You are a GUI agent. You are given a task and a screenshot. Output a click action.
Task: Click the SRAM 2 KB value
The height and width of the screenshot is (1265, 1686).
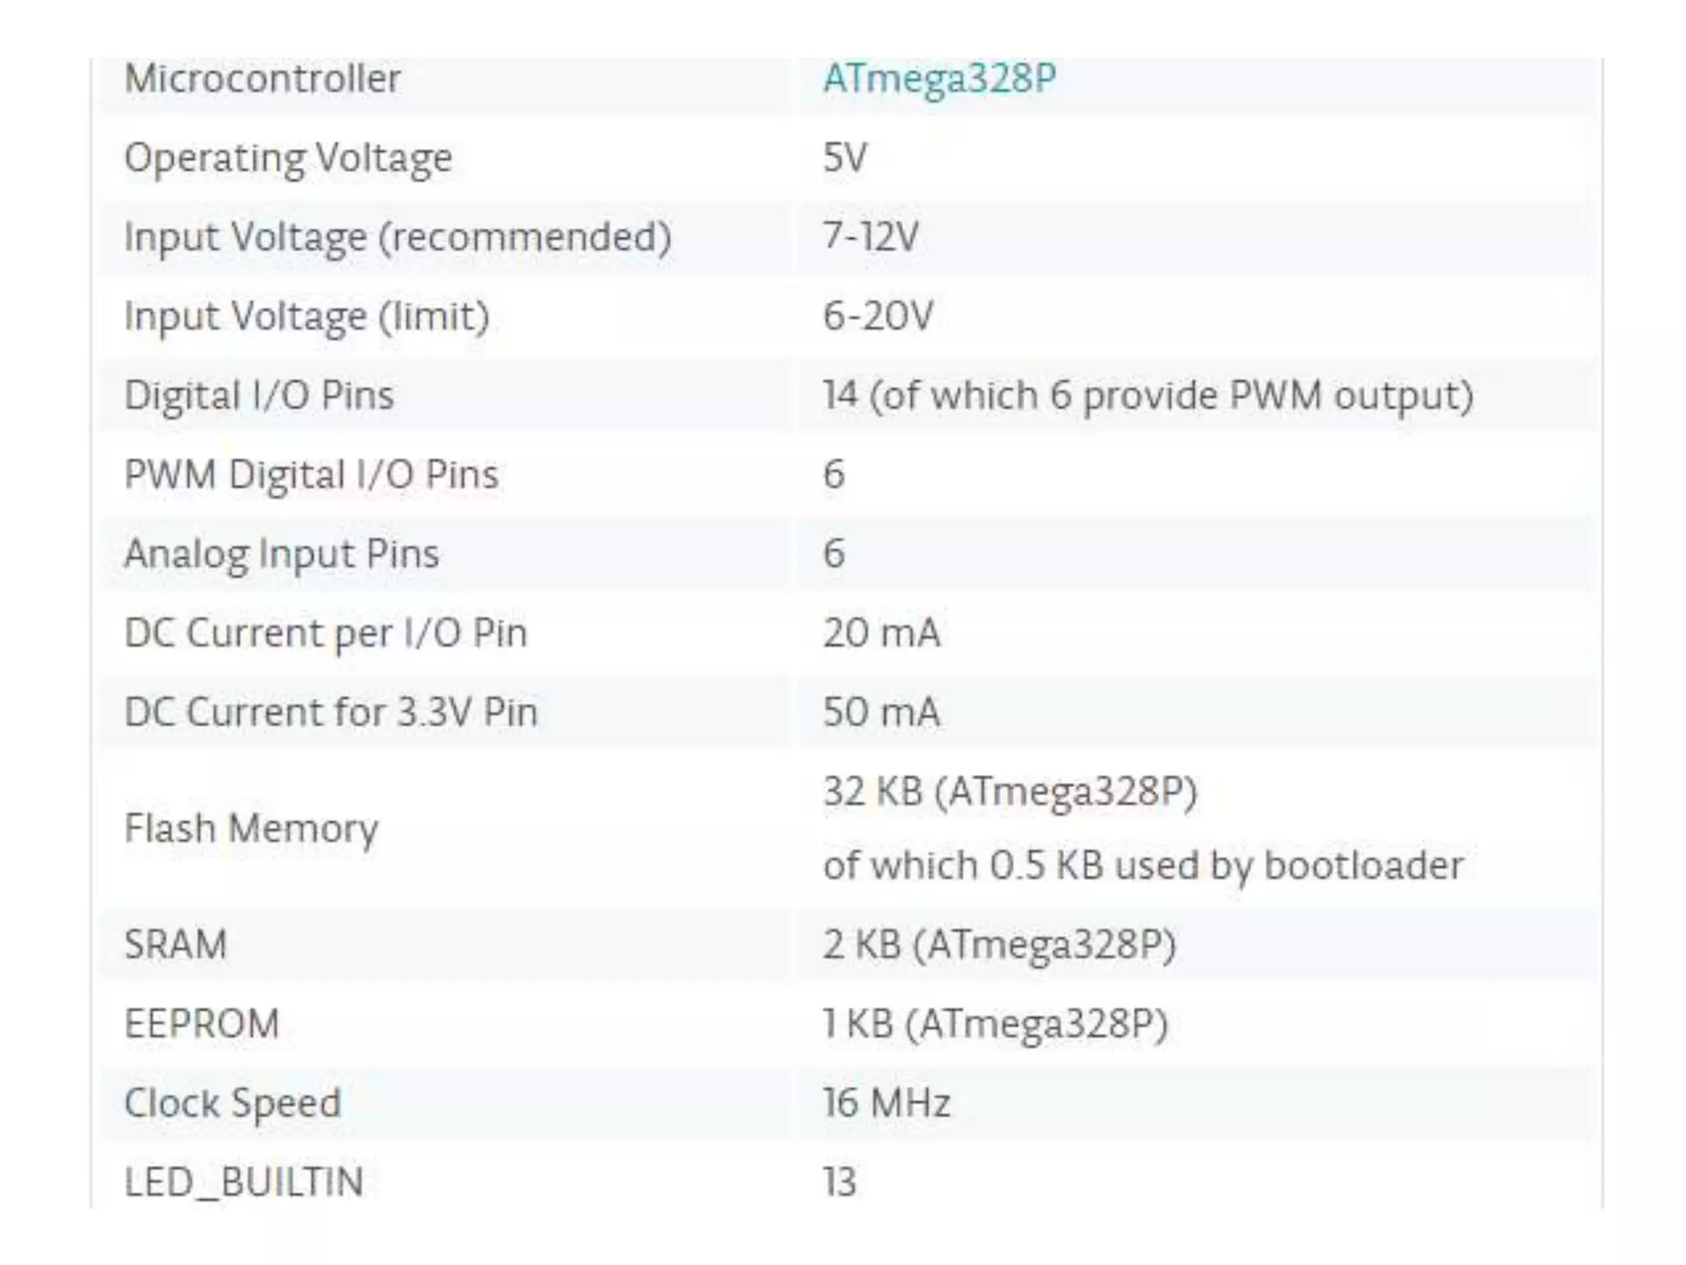(999, 945)
